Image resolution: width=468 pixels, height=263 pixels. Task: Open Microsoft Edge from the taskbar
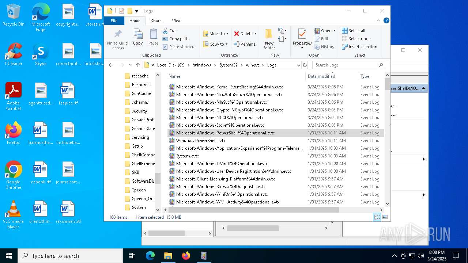coord(150,256)
